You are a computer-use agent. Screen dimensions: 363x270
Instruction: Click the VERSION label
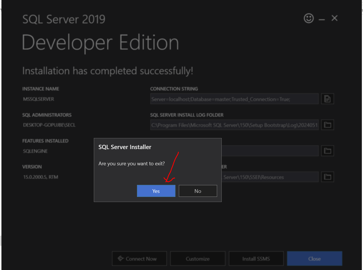[32, 167]
